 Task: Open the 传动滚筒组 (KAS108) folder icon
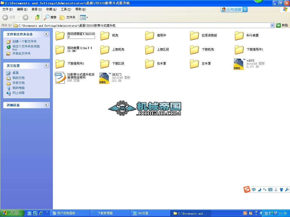[x=60, y=36]
